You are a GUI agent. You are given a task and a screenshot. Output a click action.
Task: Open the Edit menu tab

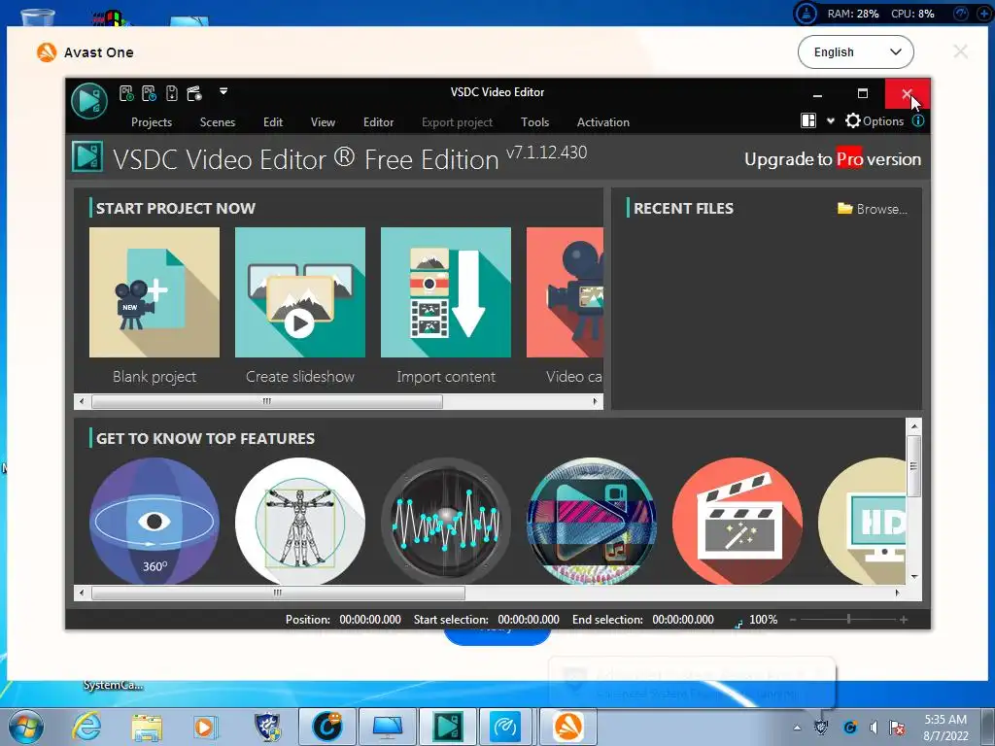click(x=273, y=122)
